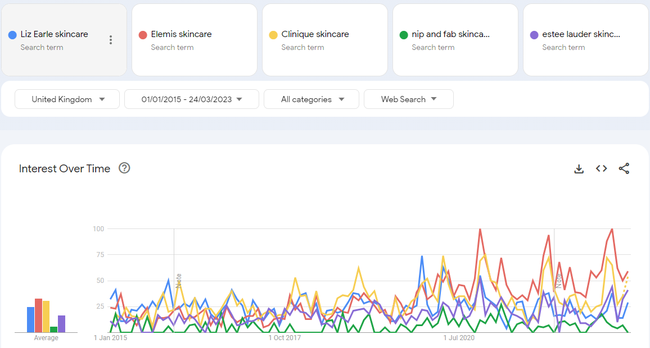
Task: Click the red Elemis average bar
Action: (39, 315)
